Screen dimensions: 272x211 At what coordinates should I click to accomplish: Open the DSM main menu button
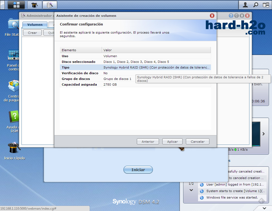16,5
